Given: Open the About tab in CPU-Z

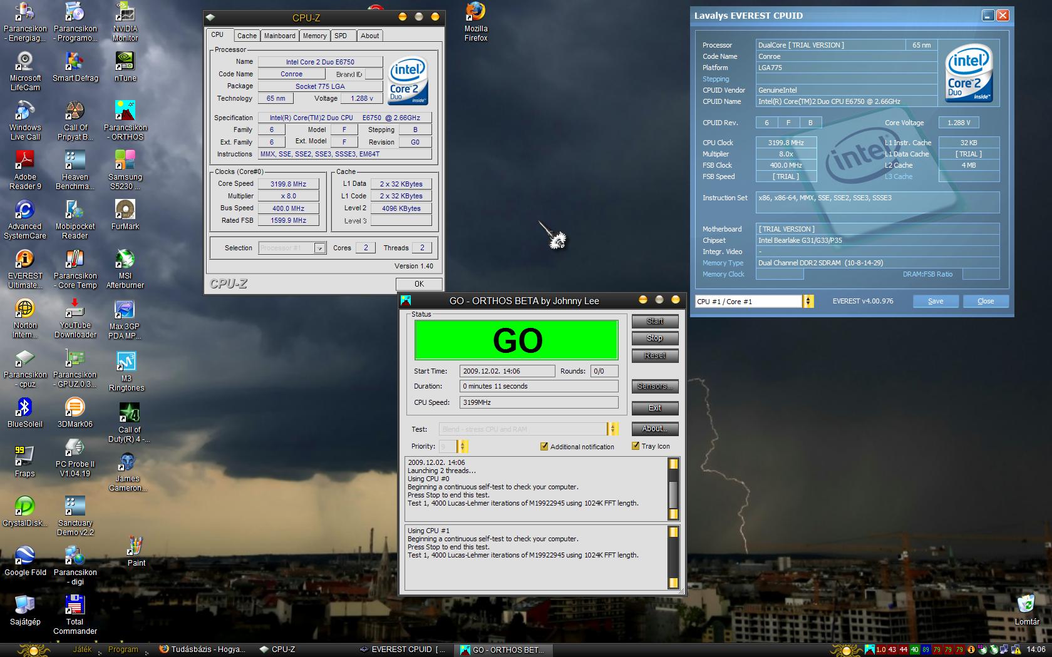Looking at the screenshot, I should point(370,36).
